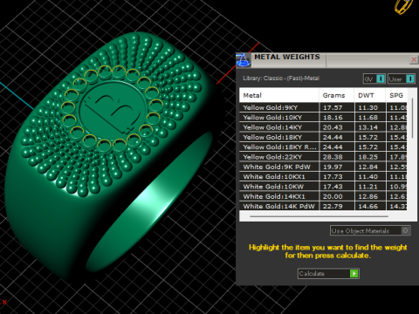Click the Metal Weights scale icon
The width and height of the screenshot is (419, 314).
click(x=243, y=60)
